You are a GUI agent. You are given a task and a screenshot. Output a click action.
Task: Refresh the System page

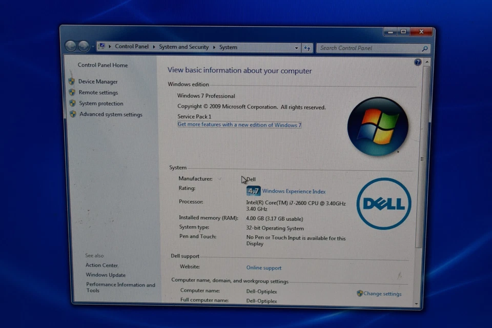[x=307, y=48]
